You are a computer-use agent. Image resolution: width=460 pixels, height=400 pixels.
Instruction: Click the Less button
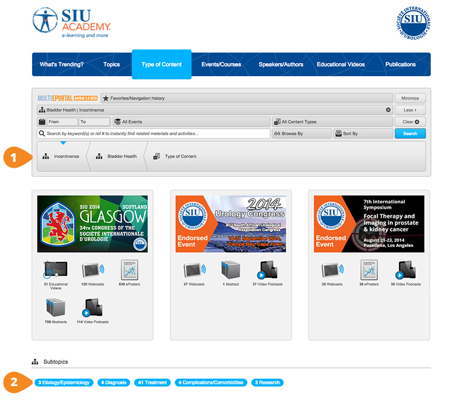coord(410,110)
